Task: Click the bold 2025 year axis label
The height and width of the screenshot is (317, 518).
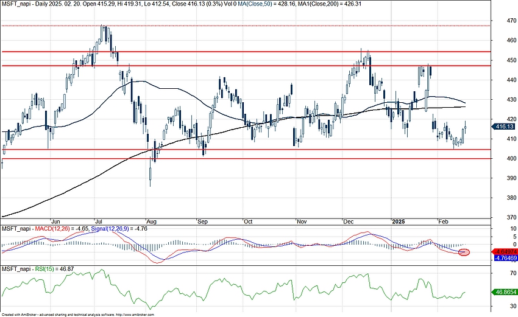Action: 398,221
